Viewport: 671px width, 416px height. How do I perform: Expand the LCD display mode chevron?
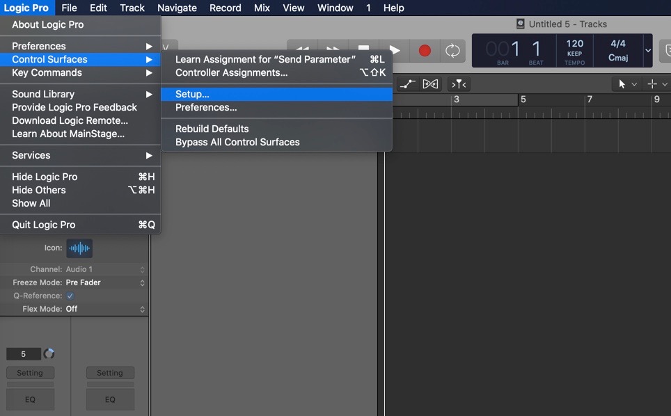648,51
